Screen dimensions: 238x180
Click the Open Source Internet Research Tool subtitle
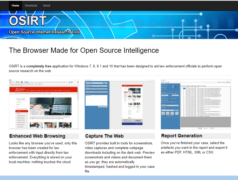pyautogui.click(x=44, y=32)
